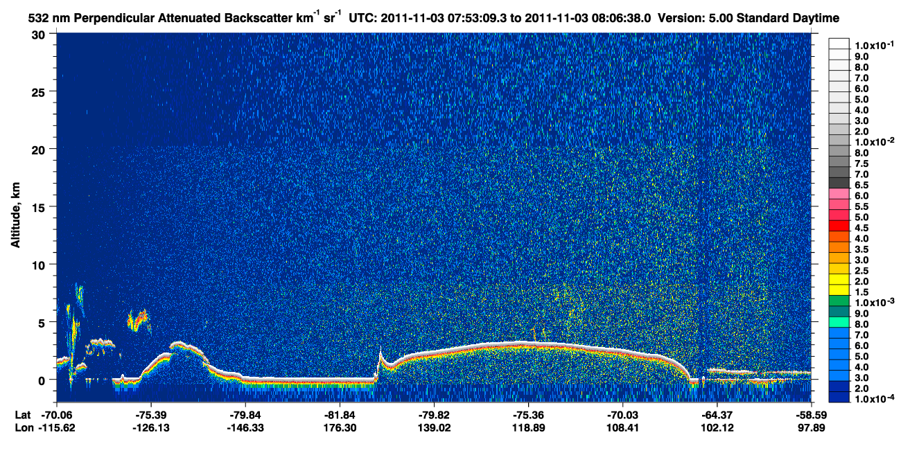901x462 pixels.
Task: Click the pure red swatch below 4.5
Action: point(839,226)
